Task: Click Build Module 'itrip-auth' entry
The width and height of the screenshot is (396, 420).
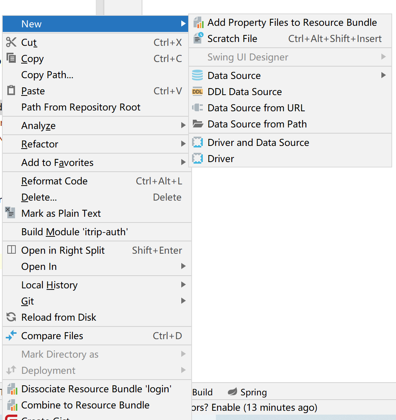Action: tap(74, 232)
